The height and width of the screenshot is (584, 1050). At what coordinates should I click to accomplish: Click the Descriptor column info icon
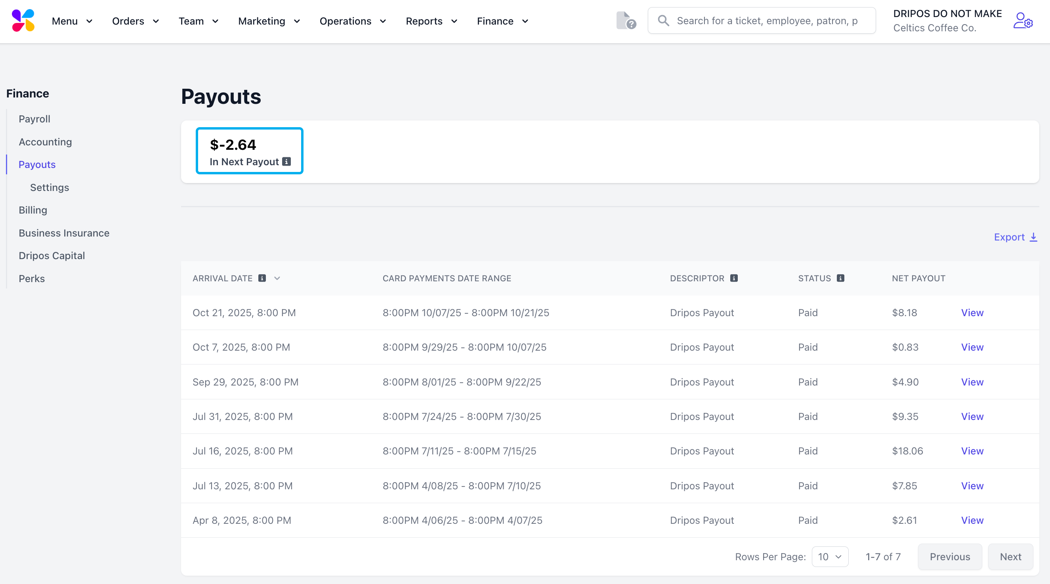[734, 279]
